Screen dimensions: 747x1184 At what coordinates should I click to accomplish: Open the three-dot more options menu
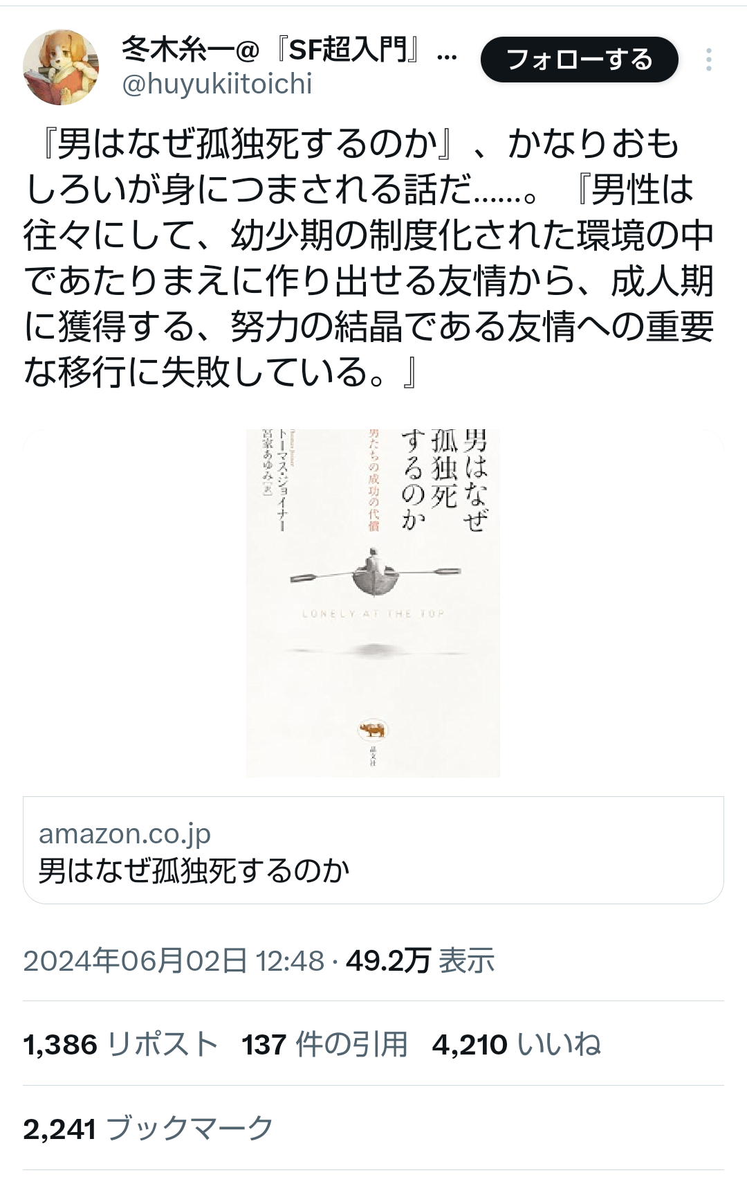708,60
